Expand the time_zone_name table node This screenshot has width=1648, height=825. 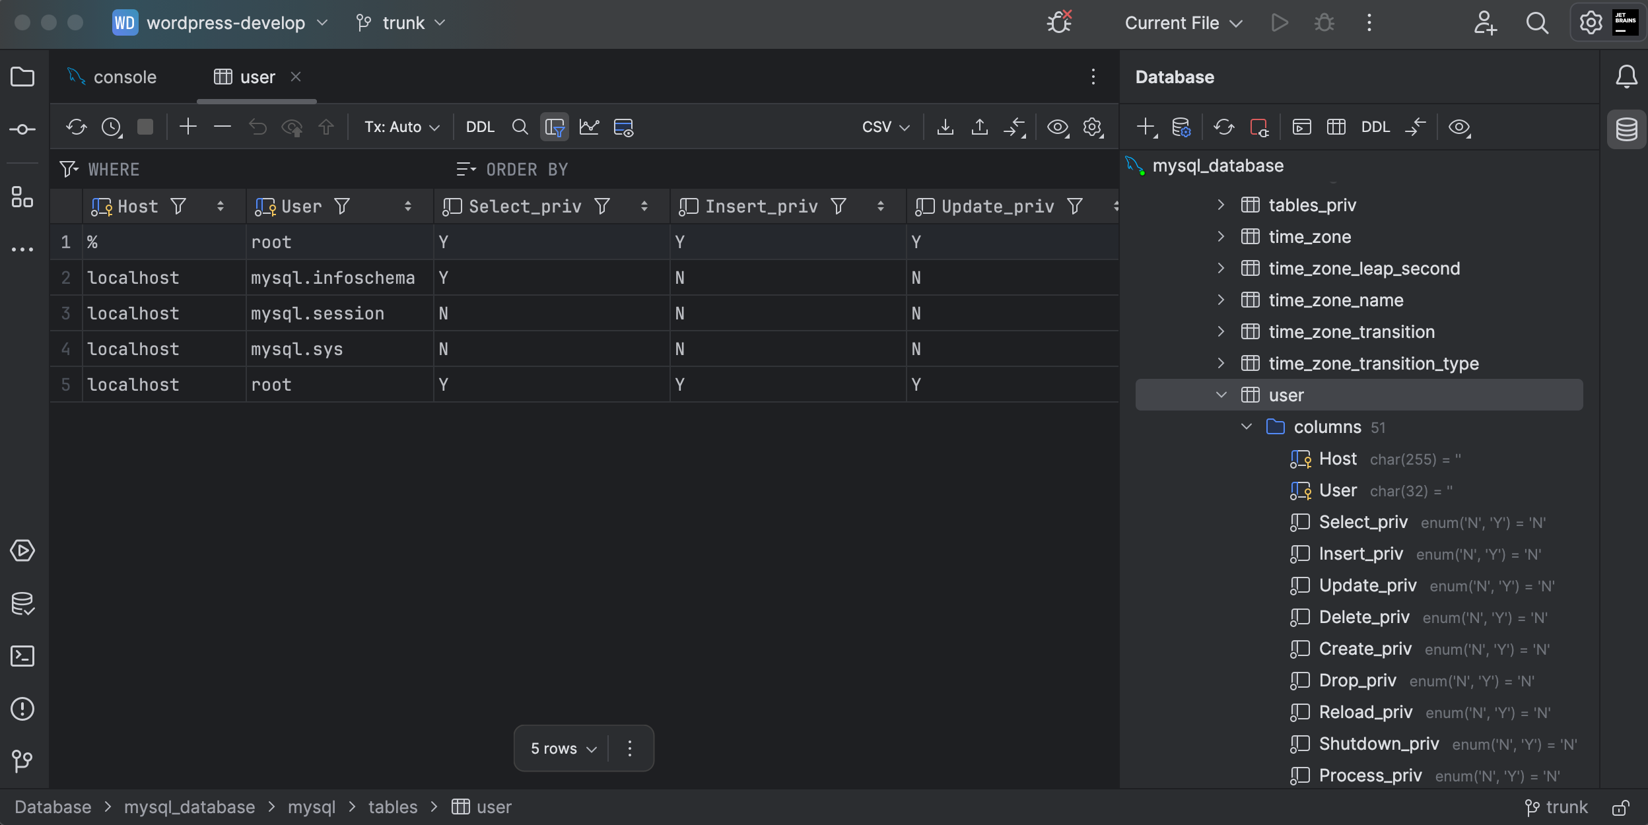[1221, 300]
